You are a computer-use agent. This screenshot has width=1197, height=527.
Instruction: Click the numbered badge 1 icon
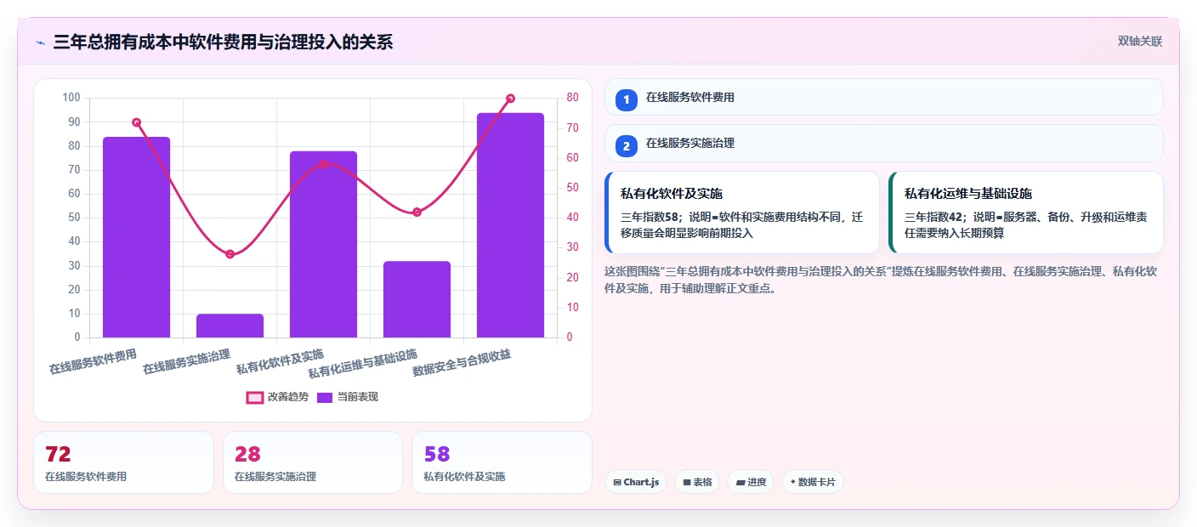(x=627, y=99)
